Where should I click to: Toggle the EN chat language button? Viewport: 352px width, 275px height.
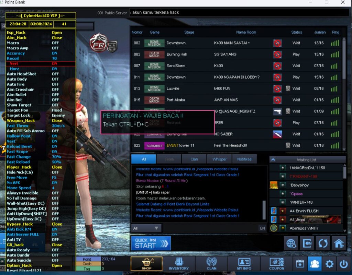(x=262, y=228)
